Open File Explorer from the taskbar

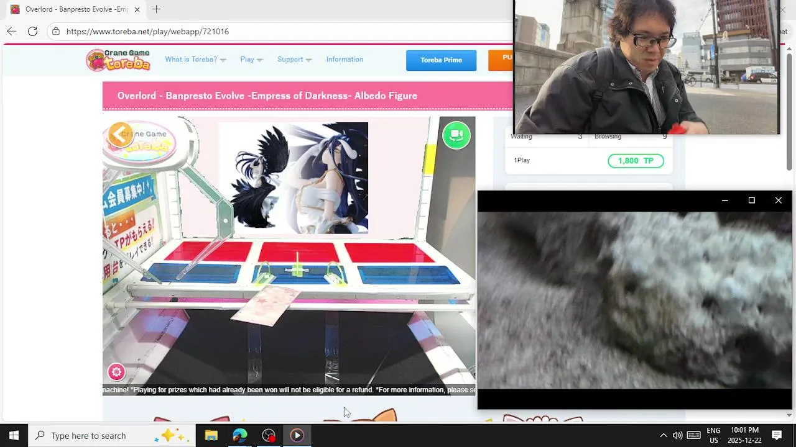click(x=211, y=435)
